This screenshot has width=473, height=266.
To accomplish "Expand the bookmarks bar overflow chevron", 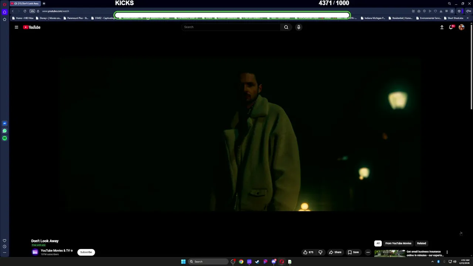I will coord(468,18).
